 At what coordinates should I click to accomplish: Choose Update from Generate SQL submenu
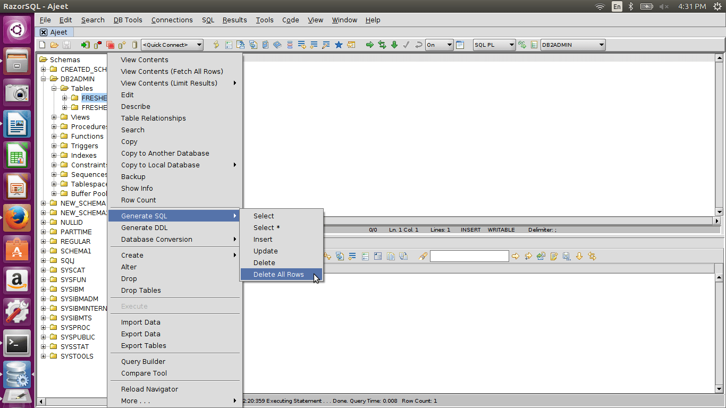click(x=281, y=251)
